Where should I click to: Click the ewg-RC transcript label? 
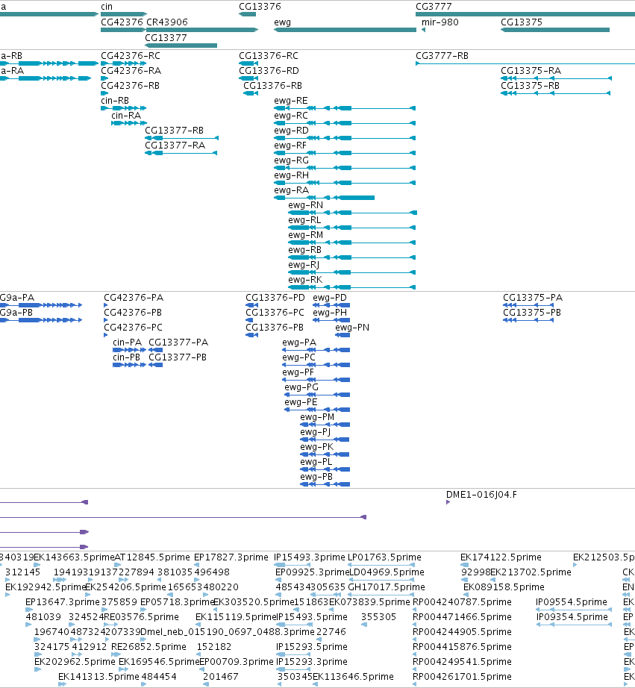(x=290, y=116)
